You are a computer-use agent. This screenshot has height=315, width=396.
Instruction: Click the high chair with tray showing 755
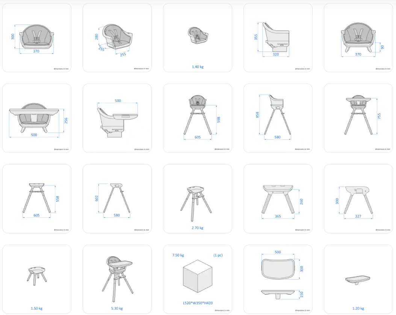[x=358, y=118]
